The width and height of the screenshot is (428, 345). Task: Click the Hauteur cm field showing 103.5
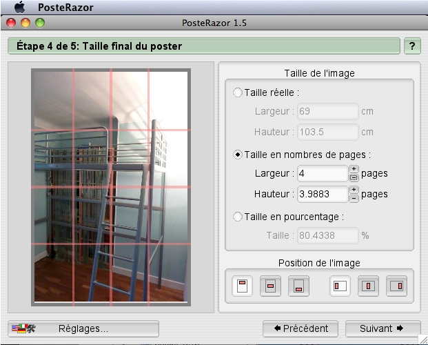pyautogui.click(x=328, y=132)
